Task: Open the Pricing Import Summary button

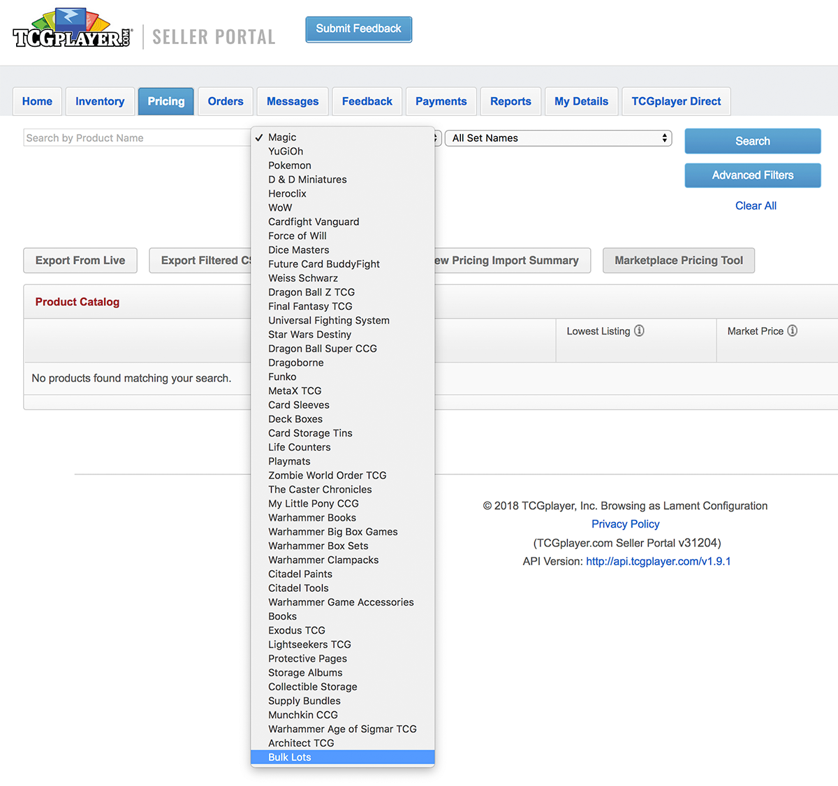Action: pyautogui.click(x=513, y=261)
